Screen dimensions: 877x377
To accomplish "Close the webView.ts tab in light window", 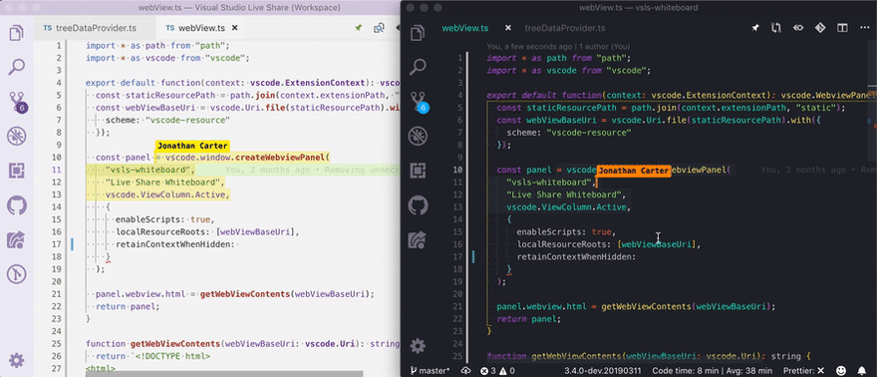I will click(235, 28).
